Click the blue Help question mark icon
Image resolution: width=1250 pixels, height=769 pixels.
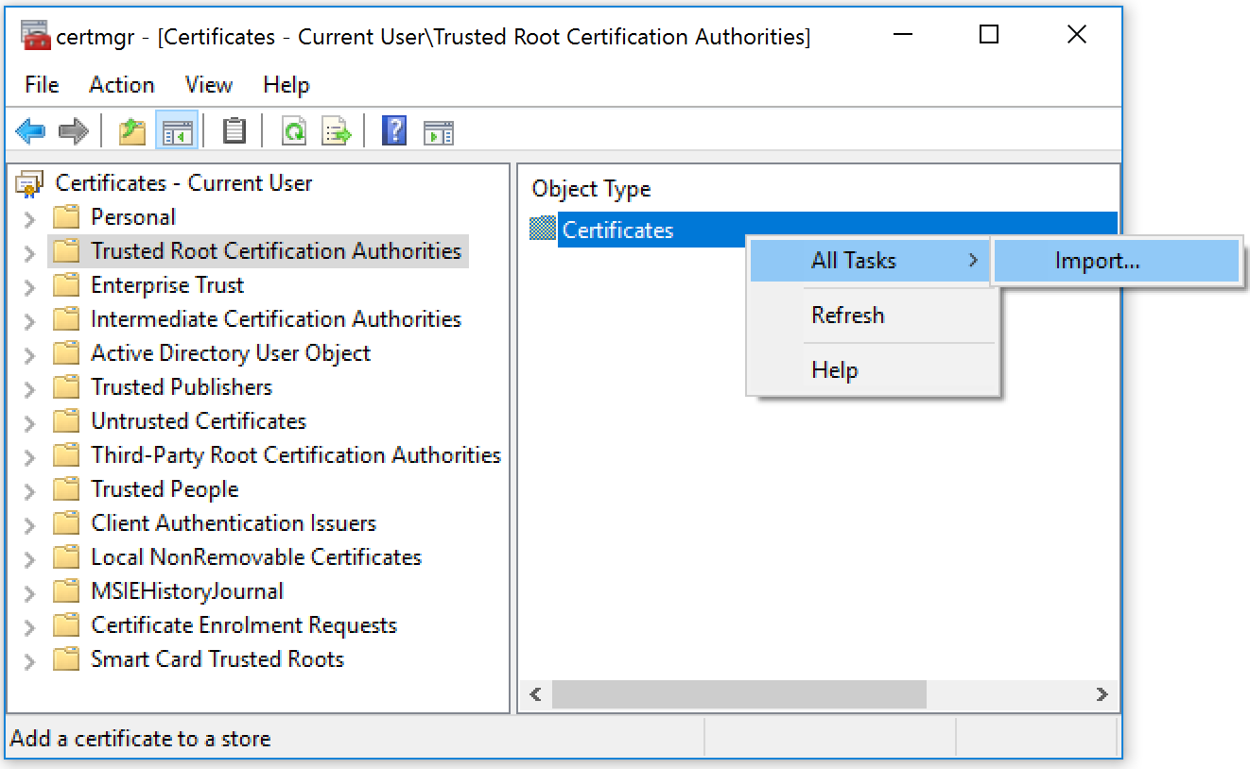[x=394, y=130]
